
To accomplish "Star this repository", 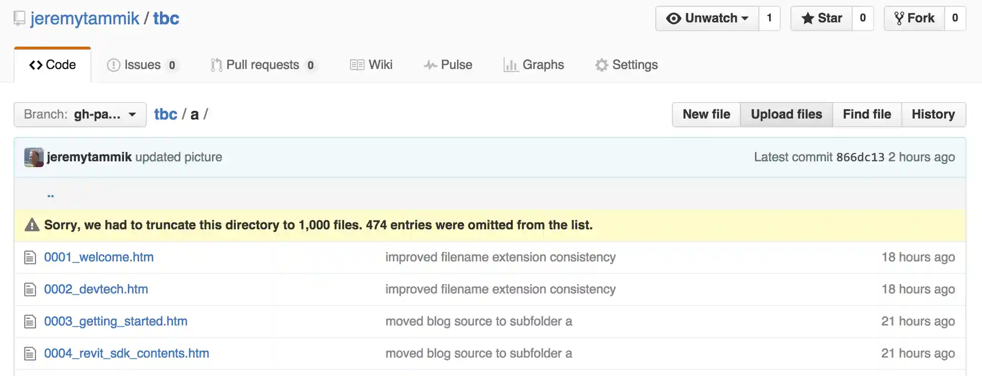I will click(x=821, y=18).
